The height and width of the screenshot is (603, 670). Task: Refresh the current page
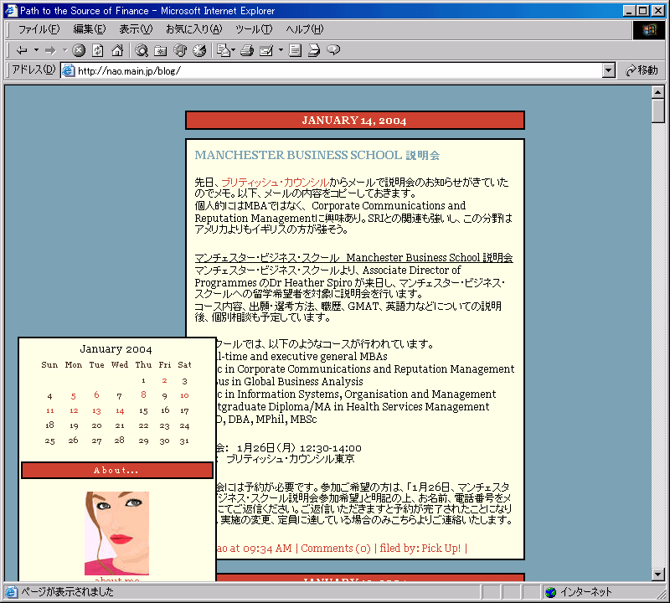pyautogui.click(x=98, y=50)
